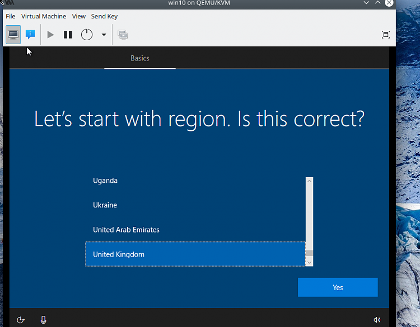
Task: Click the volume speaker icon
Action: (x=377, y=320)
